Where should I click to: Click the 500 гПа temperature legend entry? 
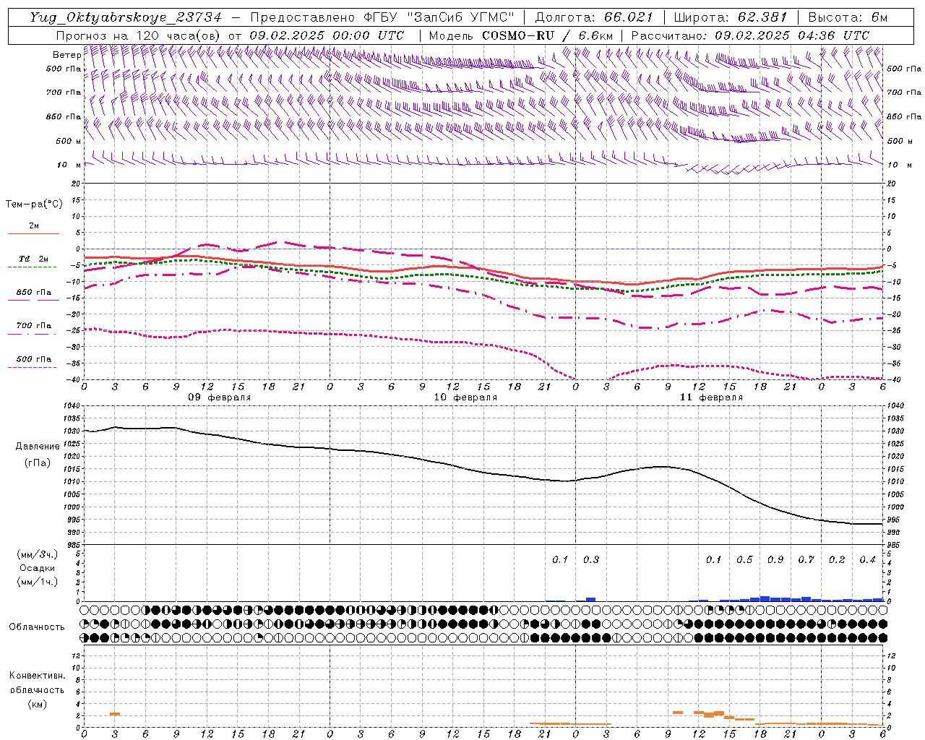click(34, 359)
